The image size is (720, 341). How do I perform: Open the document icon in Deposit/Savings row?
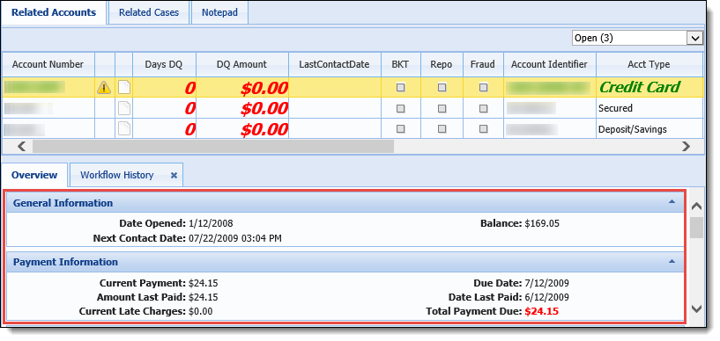(124, 128)
